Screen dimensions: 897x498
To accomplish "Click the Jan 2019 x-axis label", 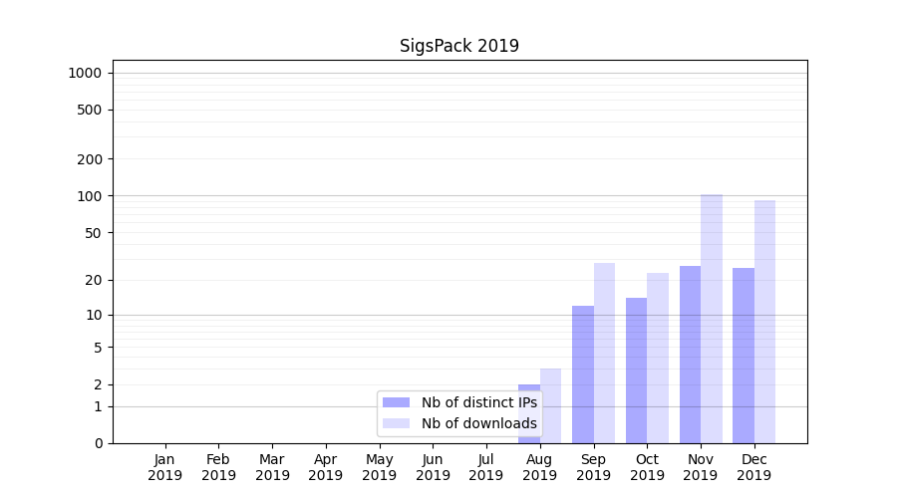I will (165, 467).
